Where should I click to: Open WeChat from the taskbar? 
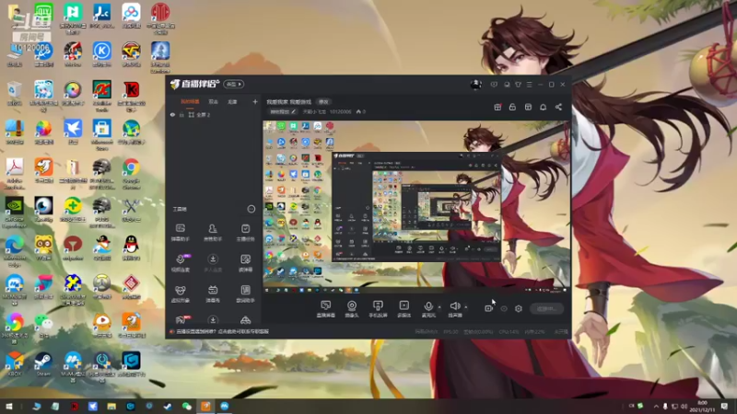point(187,406)
